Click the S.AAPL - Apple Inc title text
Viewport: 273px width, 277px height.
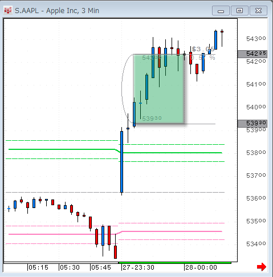(57, 11)
